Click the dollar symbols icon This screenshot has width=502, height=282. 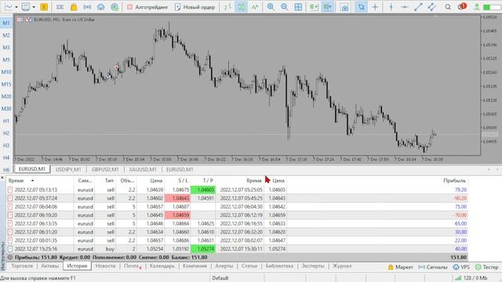[x=44, y=7]
